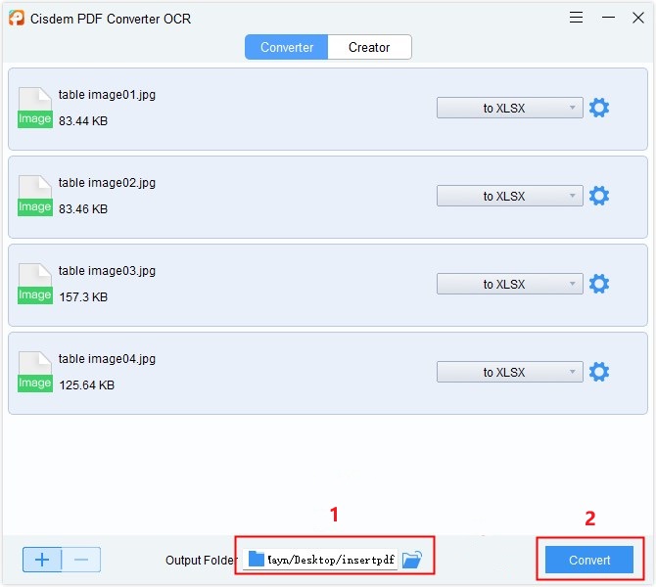
Task: Open settings gear for table image02.jpg
Action: click(598, 196)
